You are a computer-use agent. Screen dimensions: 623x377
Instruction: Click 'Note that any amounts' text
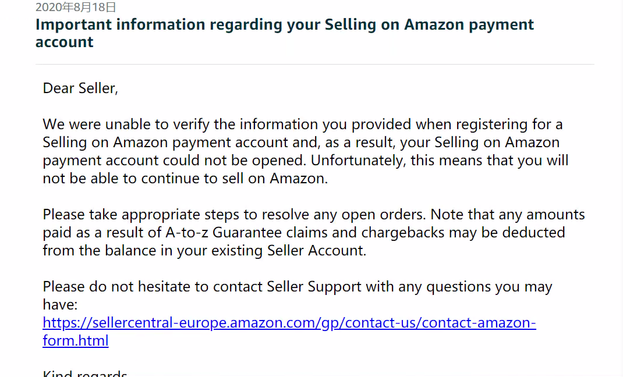pyautogui.click(x=508, y=214)
